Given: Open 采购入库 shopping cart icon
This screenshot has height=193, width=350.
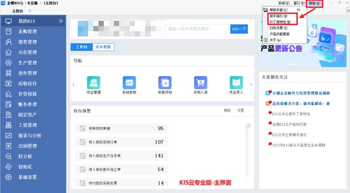Looking at the screenshot, I should [201, 82].
